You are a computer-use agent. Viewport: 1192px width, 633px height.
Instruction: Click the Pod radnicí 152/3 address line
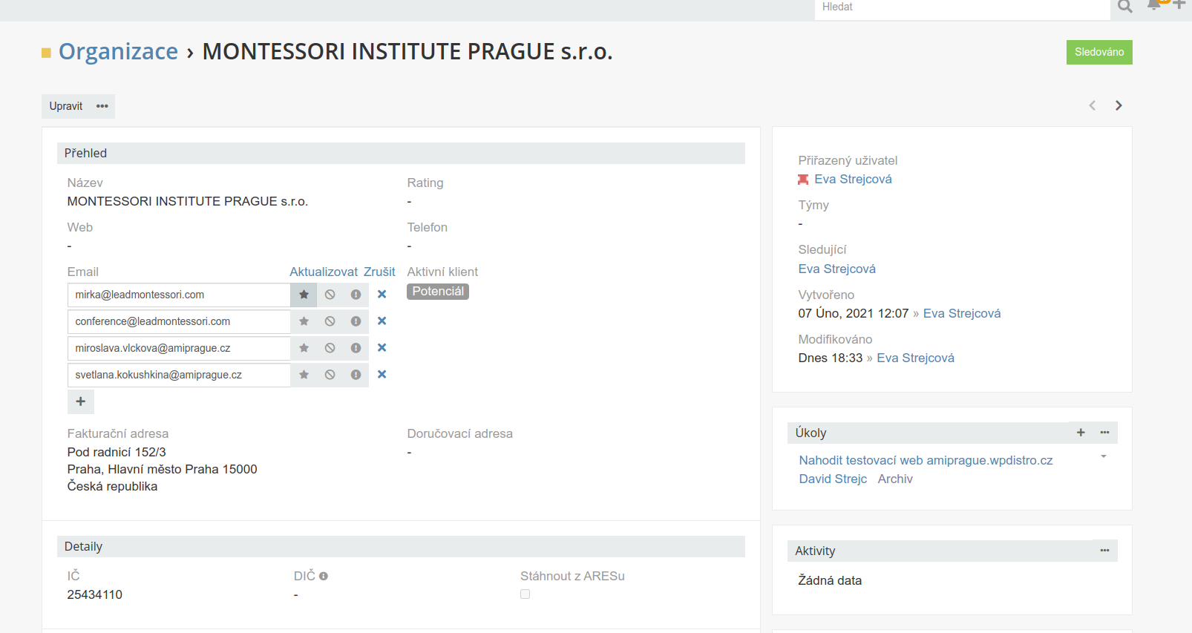click(117, 452)
